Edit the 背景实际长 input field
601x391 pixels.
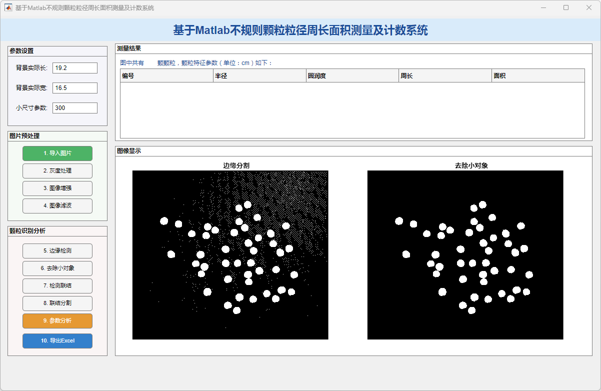(74, 68)
